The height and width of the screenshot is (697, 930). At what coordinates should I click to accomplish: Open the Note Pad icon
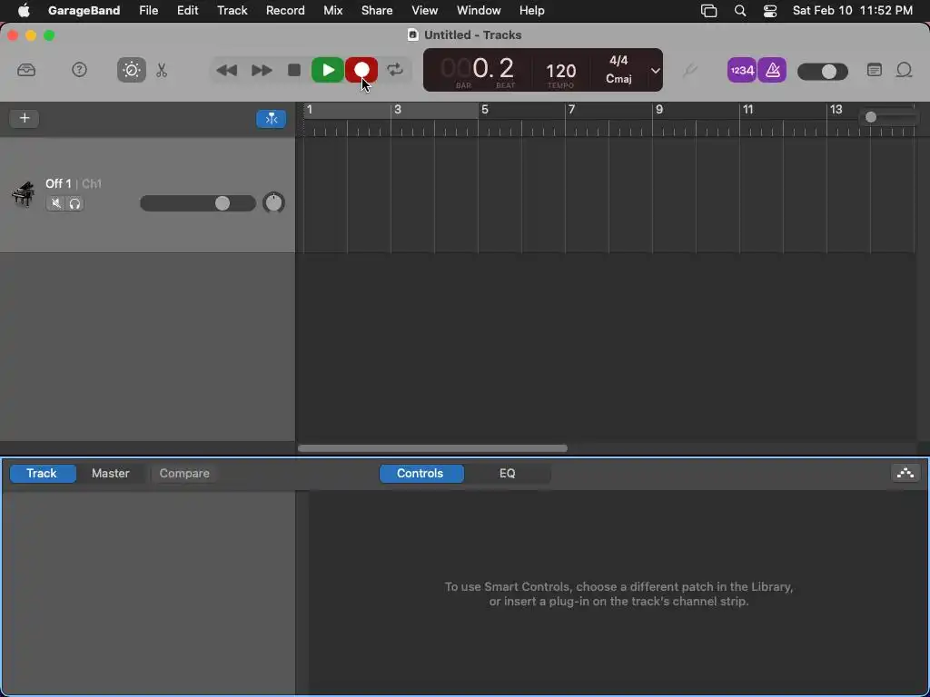(874, 70)
